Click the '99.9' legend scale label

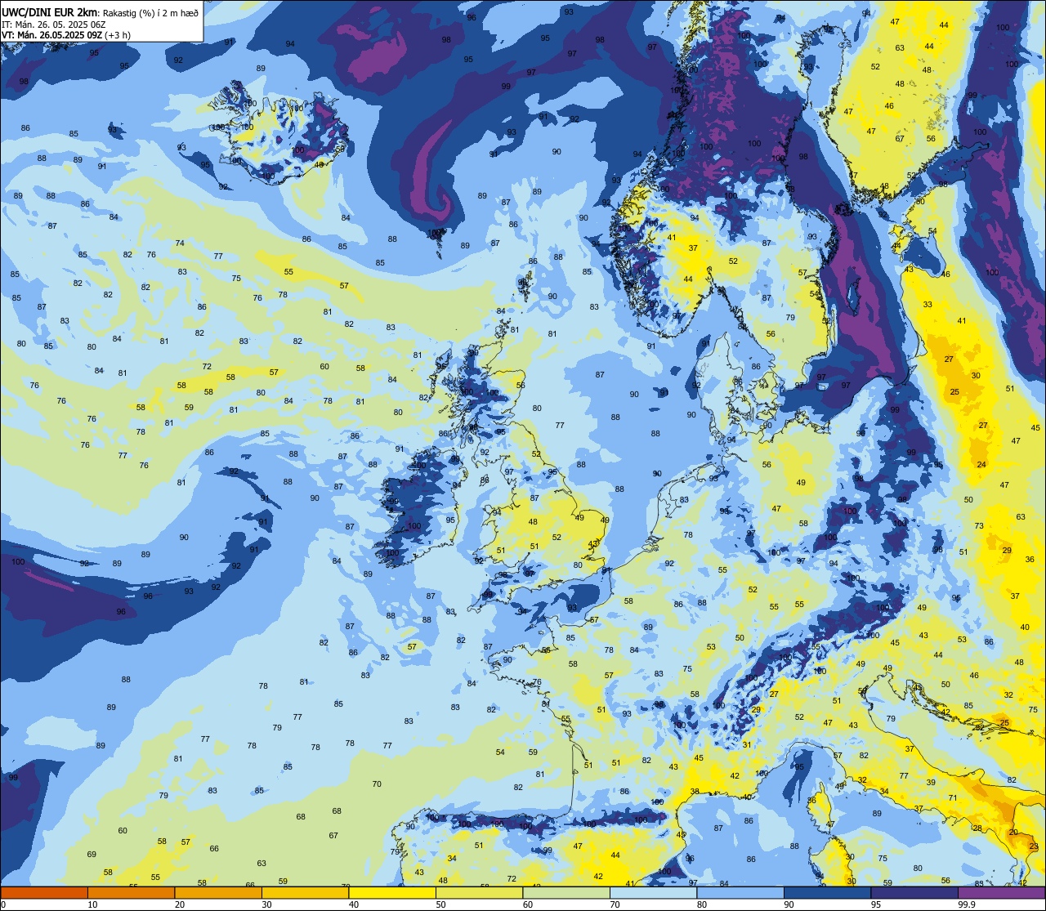(x=967, y=904)
